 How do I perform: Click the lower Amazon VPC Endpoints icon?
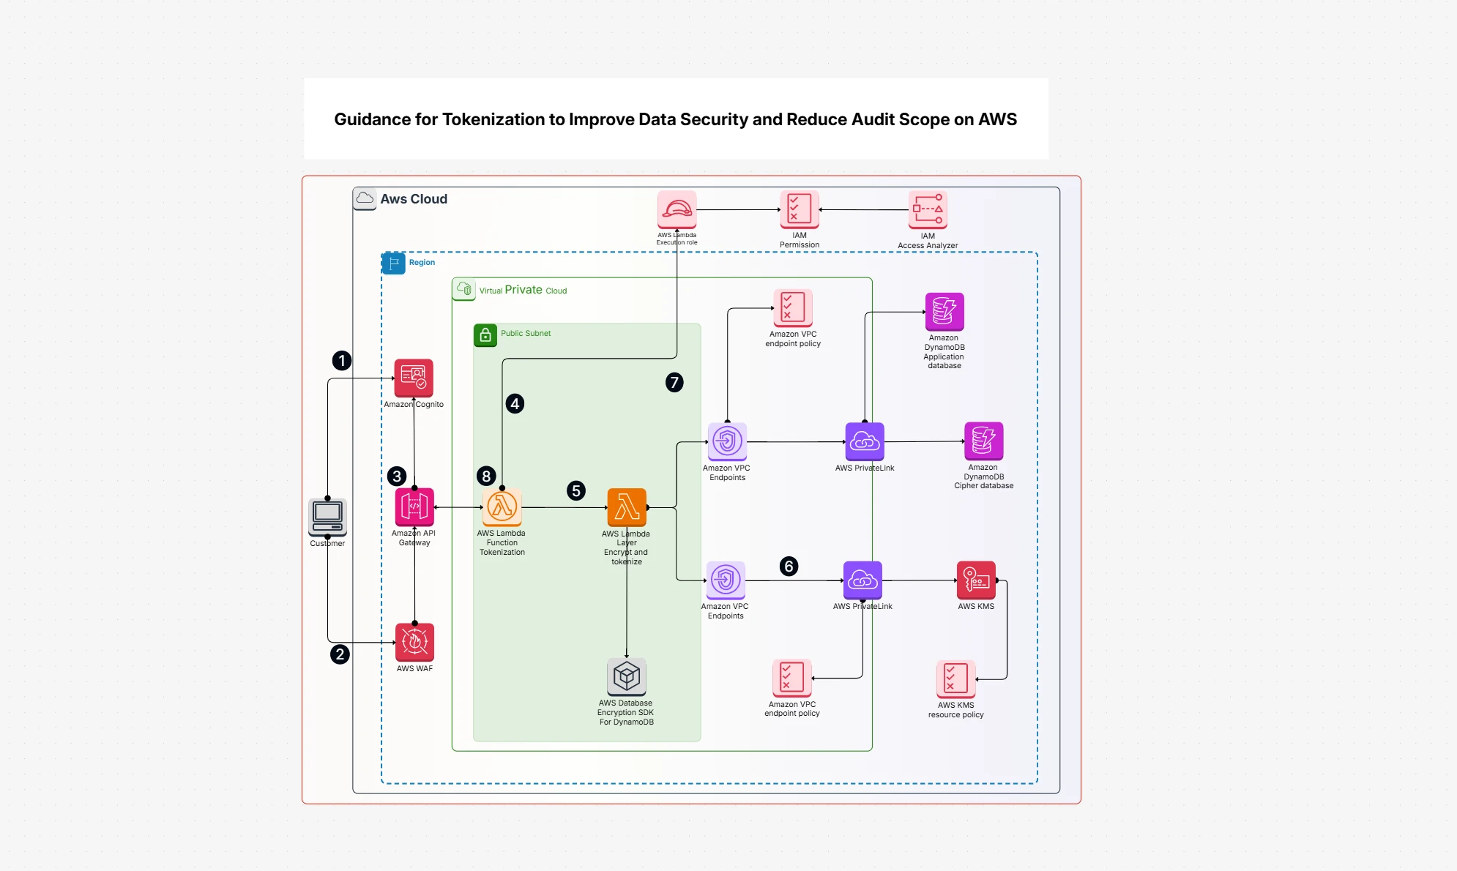(726, 580)
